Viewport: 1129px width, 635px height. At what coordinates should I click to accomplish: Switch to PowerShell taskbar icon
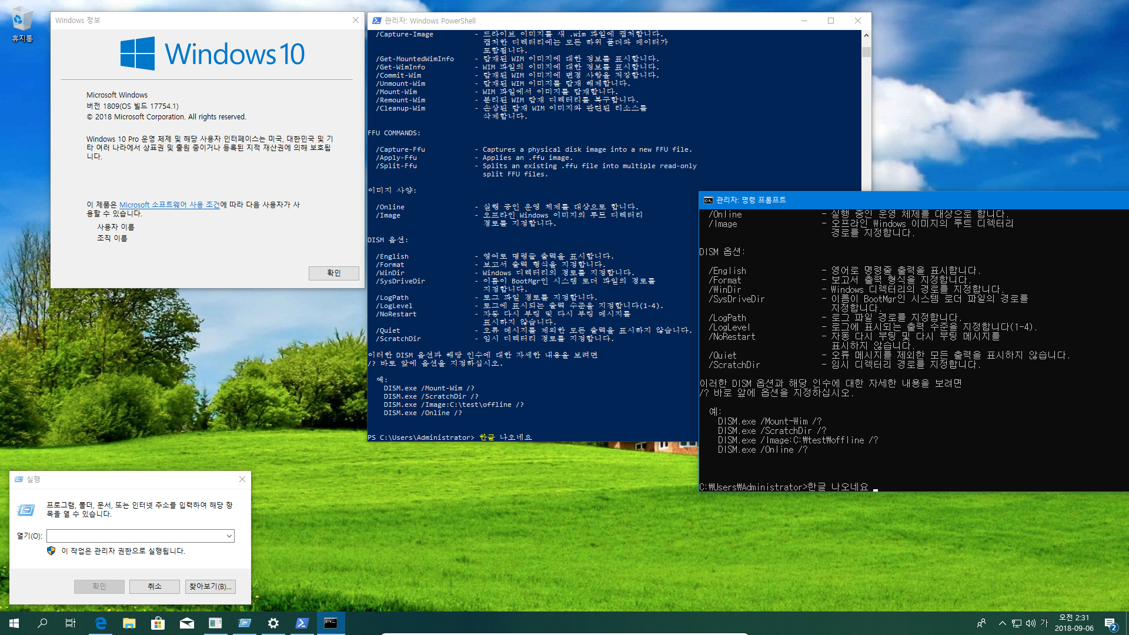point(302,623)
